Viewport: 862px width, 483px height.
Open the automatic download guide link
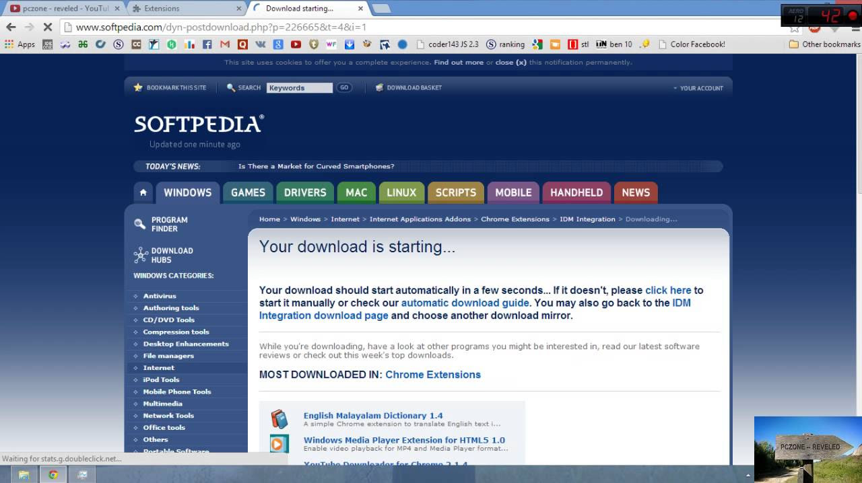point(465,303)
